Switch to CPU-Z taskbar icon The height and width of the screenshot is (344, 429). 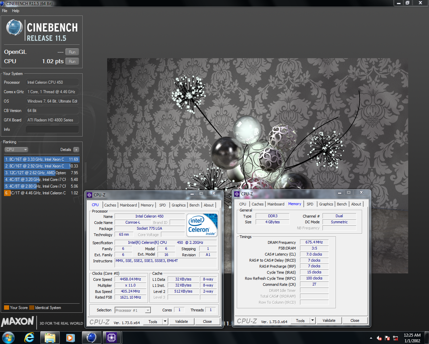click(112, 337)
